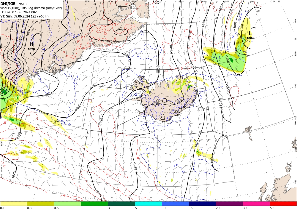Click the '1008' isobar label
The width and height of the screenshot is (297, 210).
point(235,25)
